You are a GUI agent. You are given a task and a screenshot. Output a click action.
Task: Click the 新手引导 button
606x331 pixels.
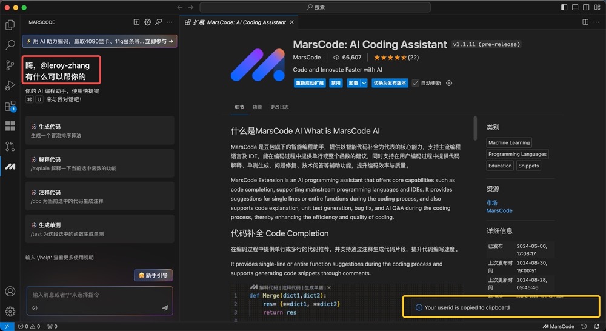(x=153, y=275)
